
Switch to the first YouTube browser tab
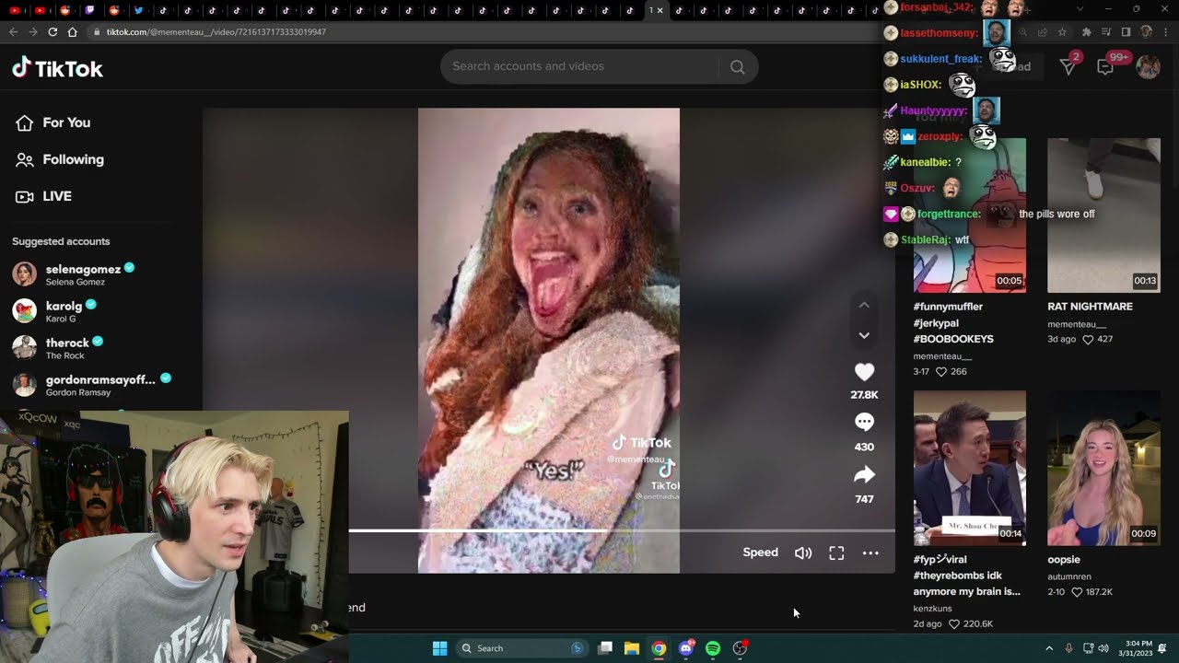(15, 10)
